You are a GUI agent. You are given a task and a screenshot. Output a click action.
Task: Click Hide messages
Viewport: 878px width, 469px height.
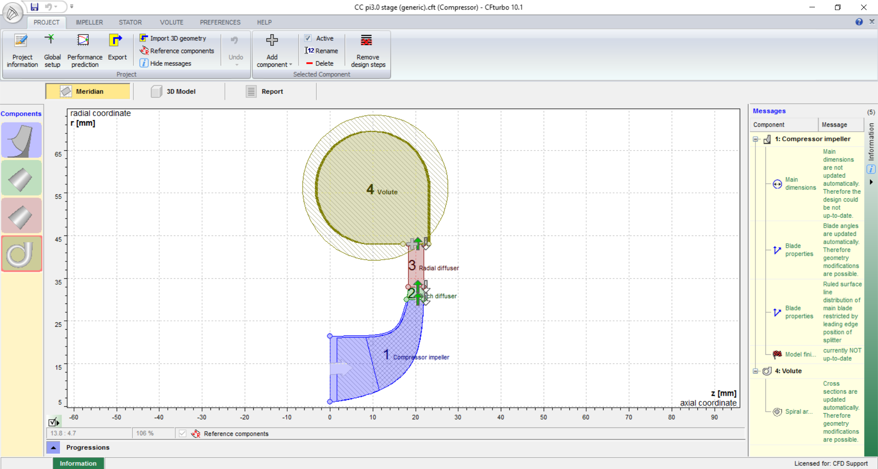(170, 64)
